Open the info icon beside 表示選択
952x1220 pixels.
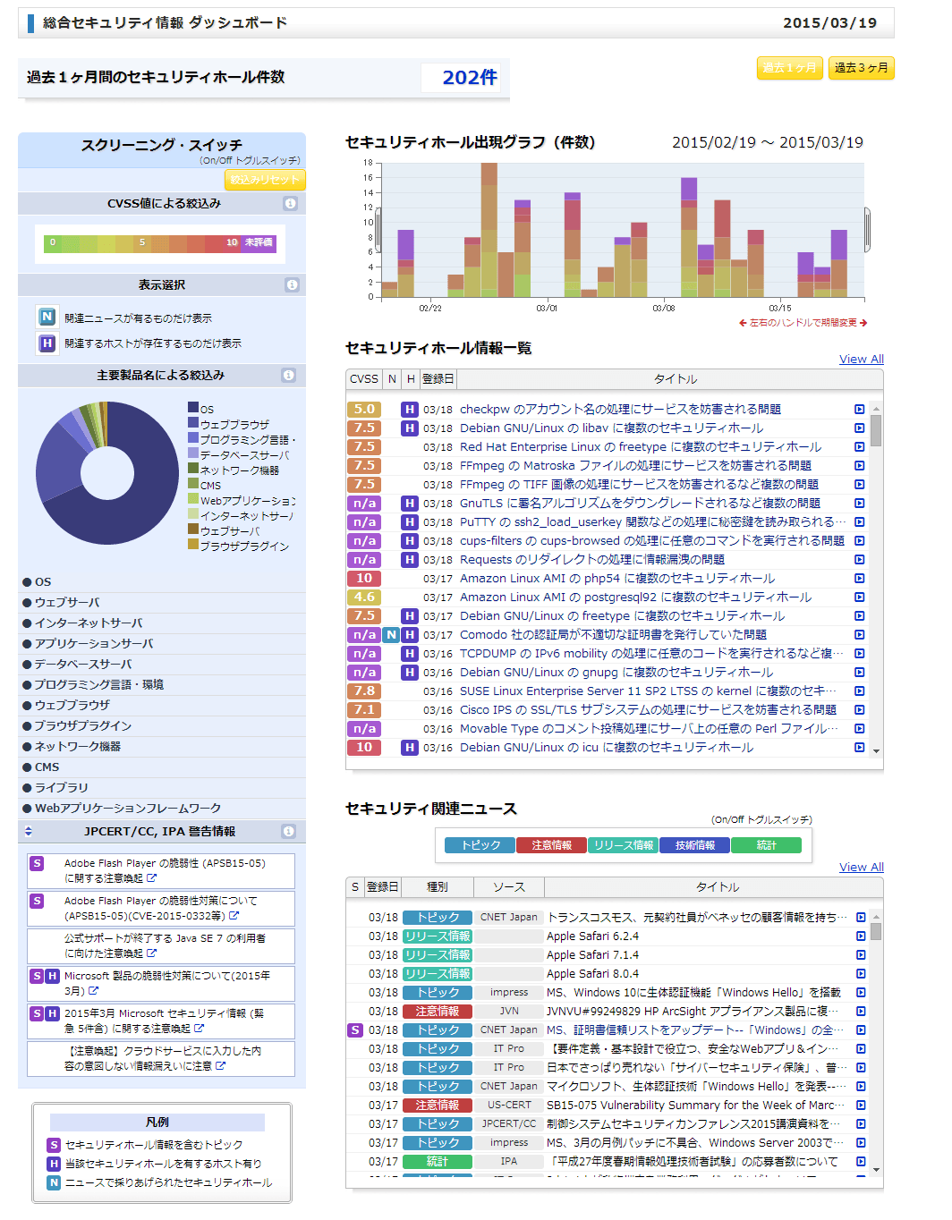coord(292,285)
